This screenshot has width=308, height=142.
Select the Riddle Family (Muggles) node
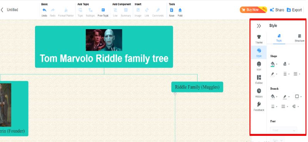pos(197,87)
